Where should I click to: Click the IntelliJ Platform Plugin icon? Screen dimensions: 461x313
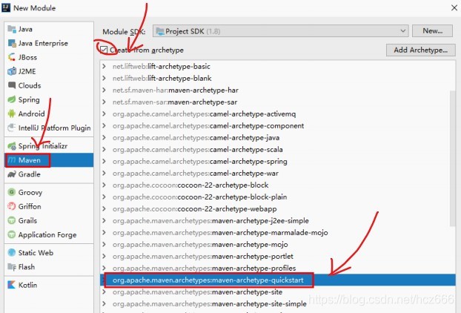point(12,128)
